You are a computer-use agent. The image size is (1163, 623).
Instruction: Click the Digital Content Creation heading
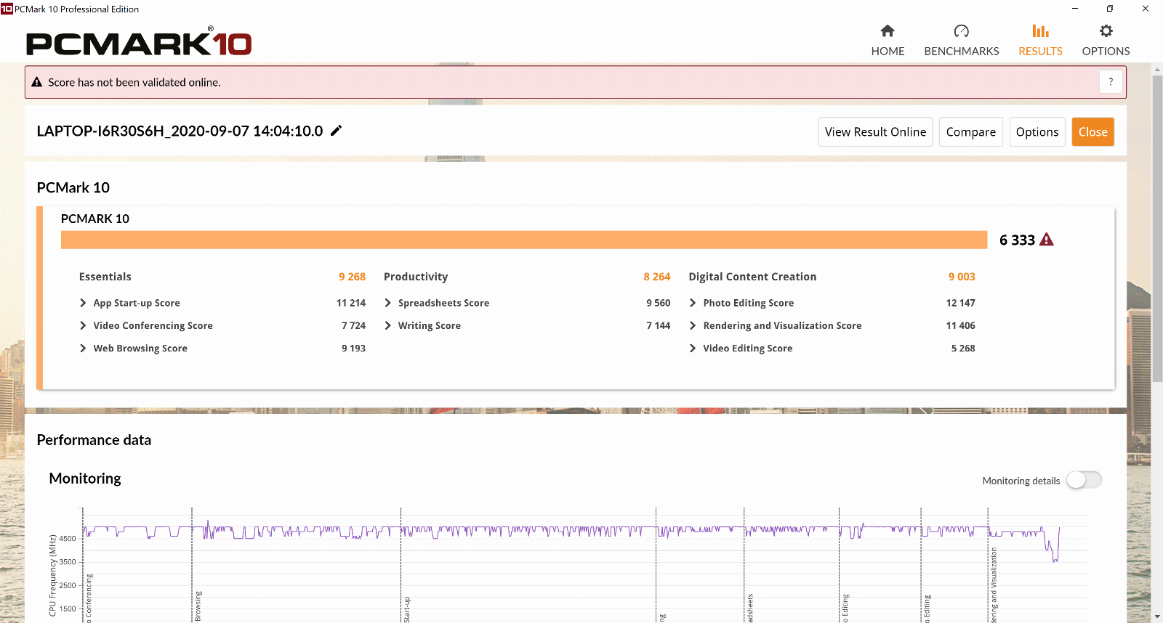click(752, 277)
